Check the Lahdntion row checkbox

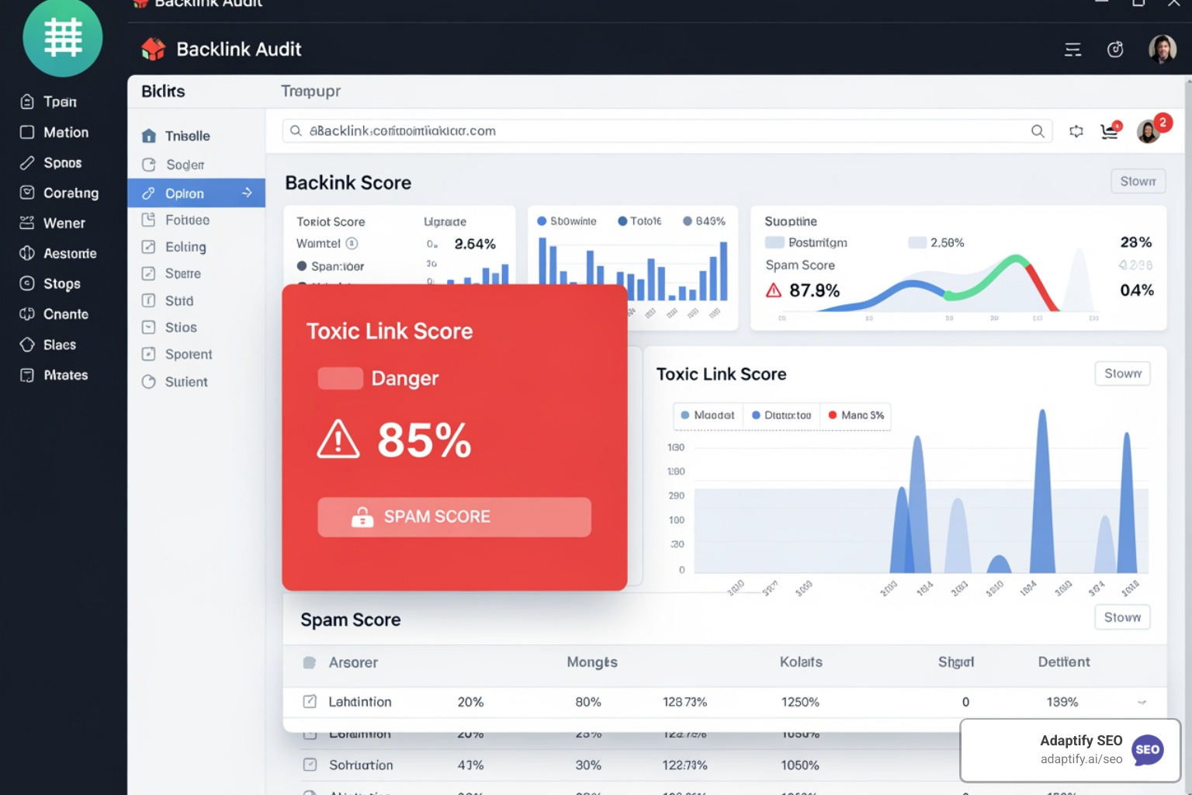[310, 701]
